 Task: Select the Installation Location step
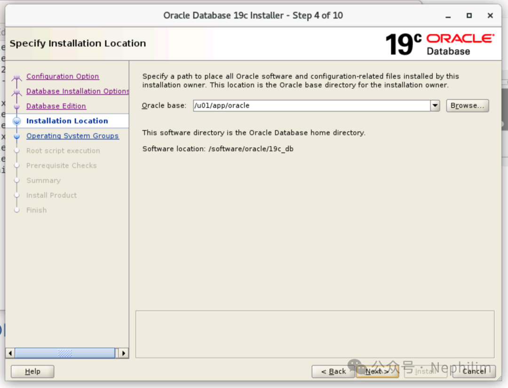(x=67, y=121)
